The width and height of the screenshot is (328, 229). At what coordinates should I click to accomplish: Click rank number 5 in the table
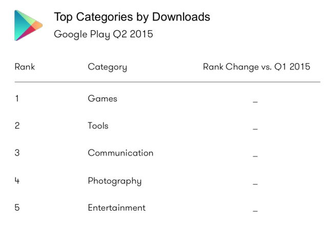(17, 207)
